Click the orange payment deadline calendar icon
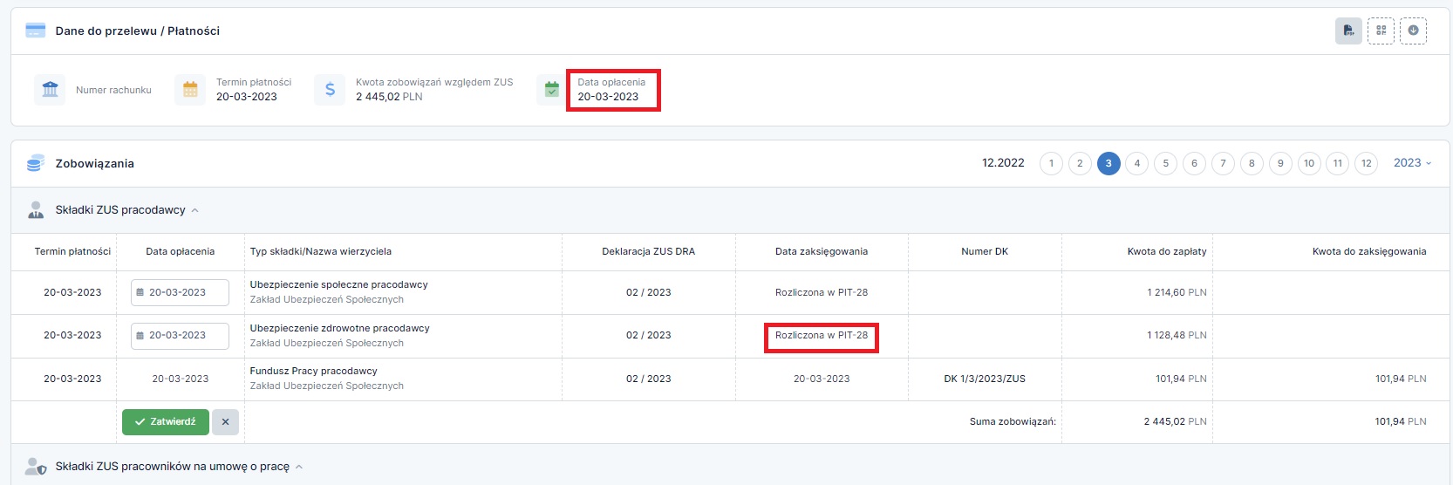 [190, 90]
